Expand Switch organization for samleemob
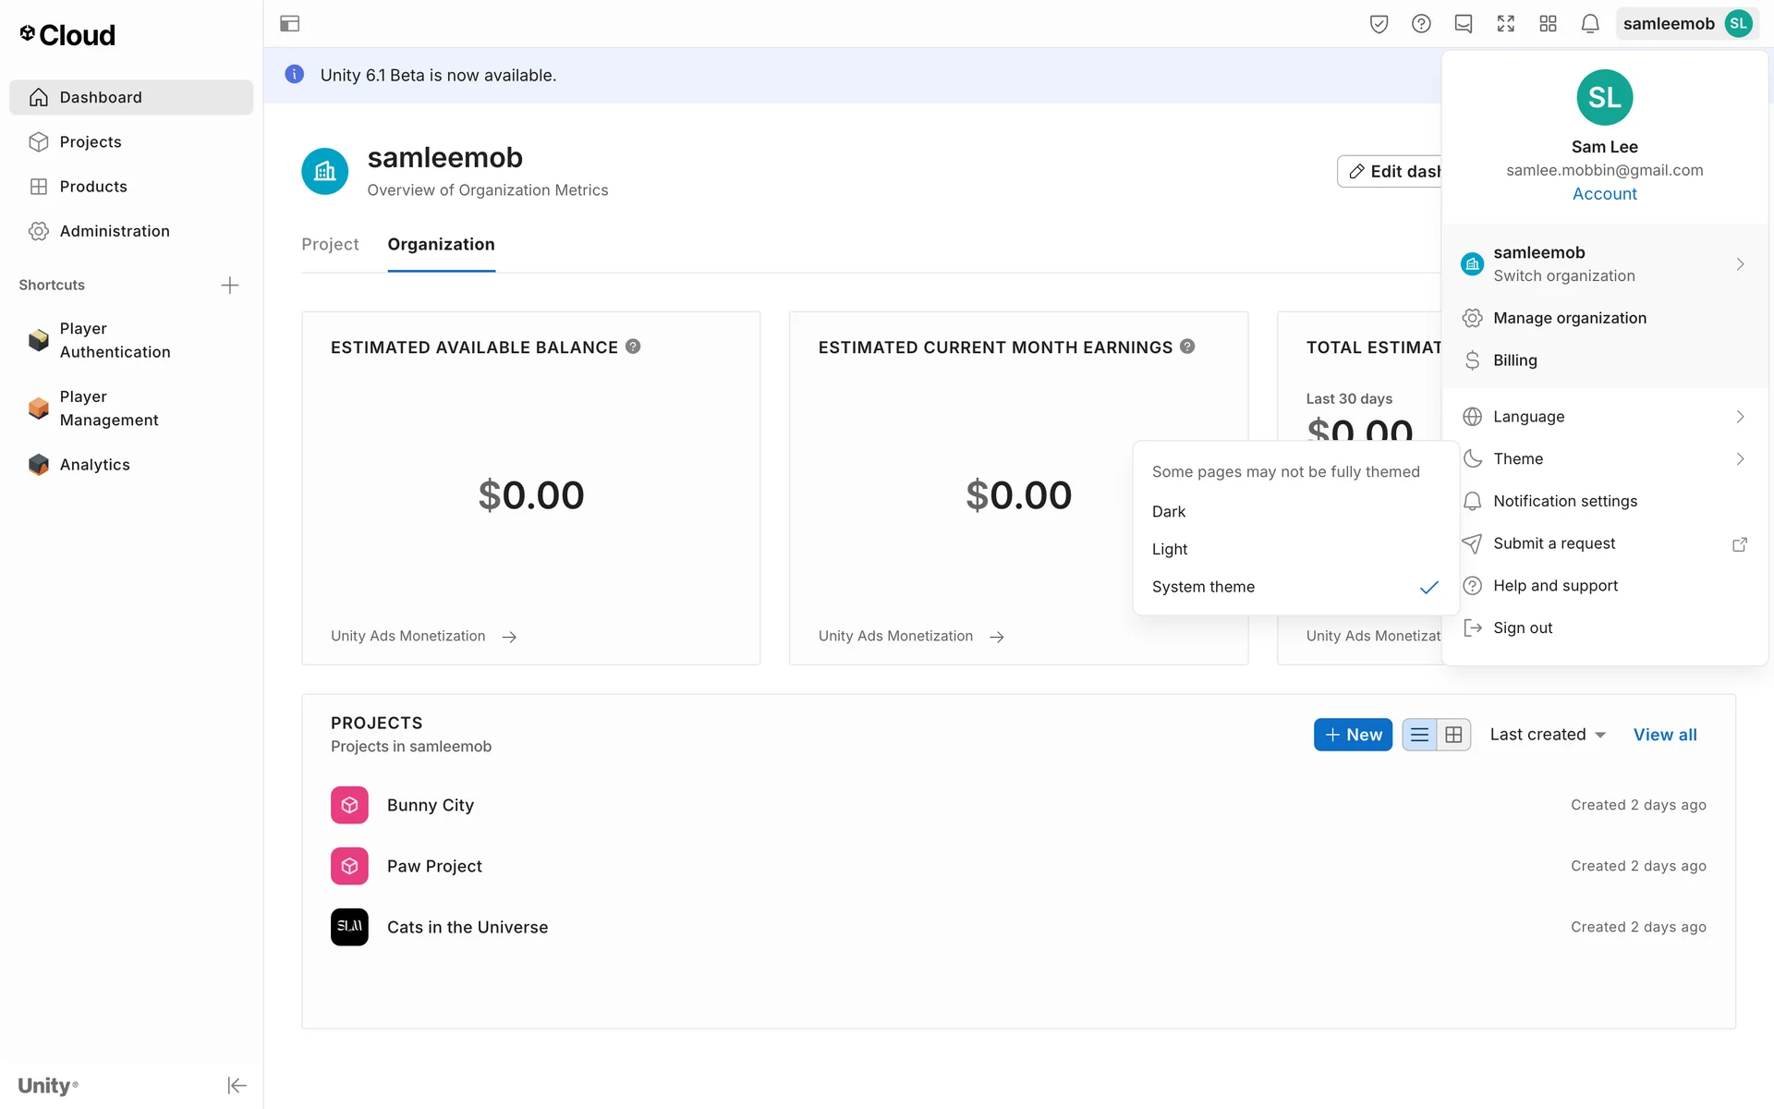 1605,263
